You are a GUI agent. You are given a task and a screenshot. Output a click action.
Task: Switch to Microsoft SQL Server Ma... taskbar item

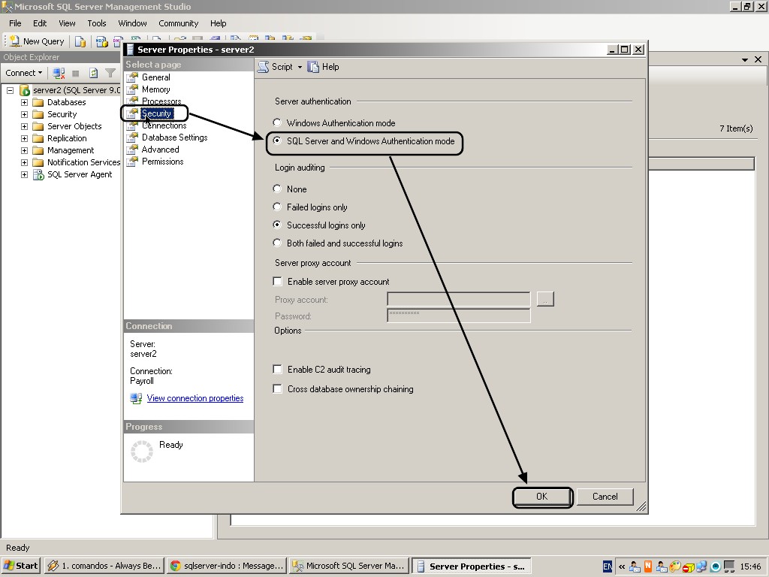(x=348, y=566)
